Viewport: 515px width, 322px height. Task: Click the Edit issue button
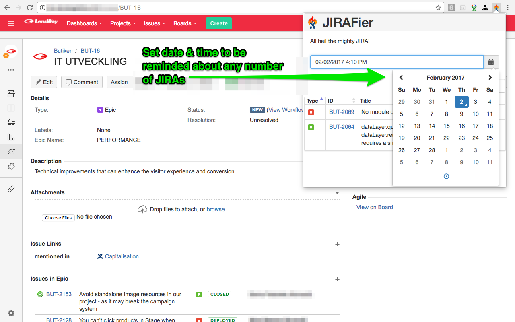44,82
